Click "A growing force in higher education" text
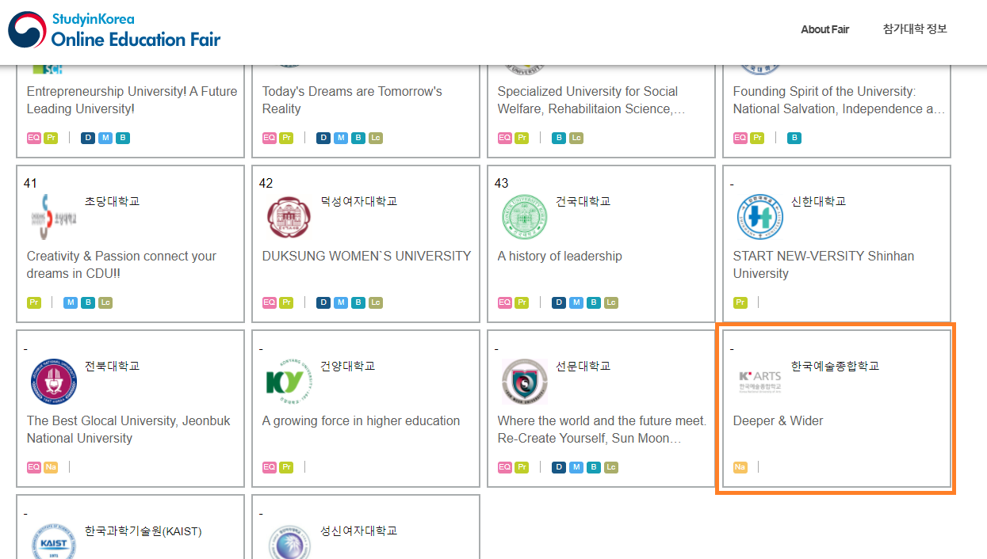Viewport: 987px width, 559px height. (361, 420)
